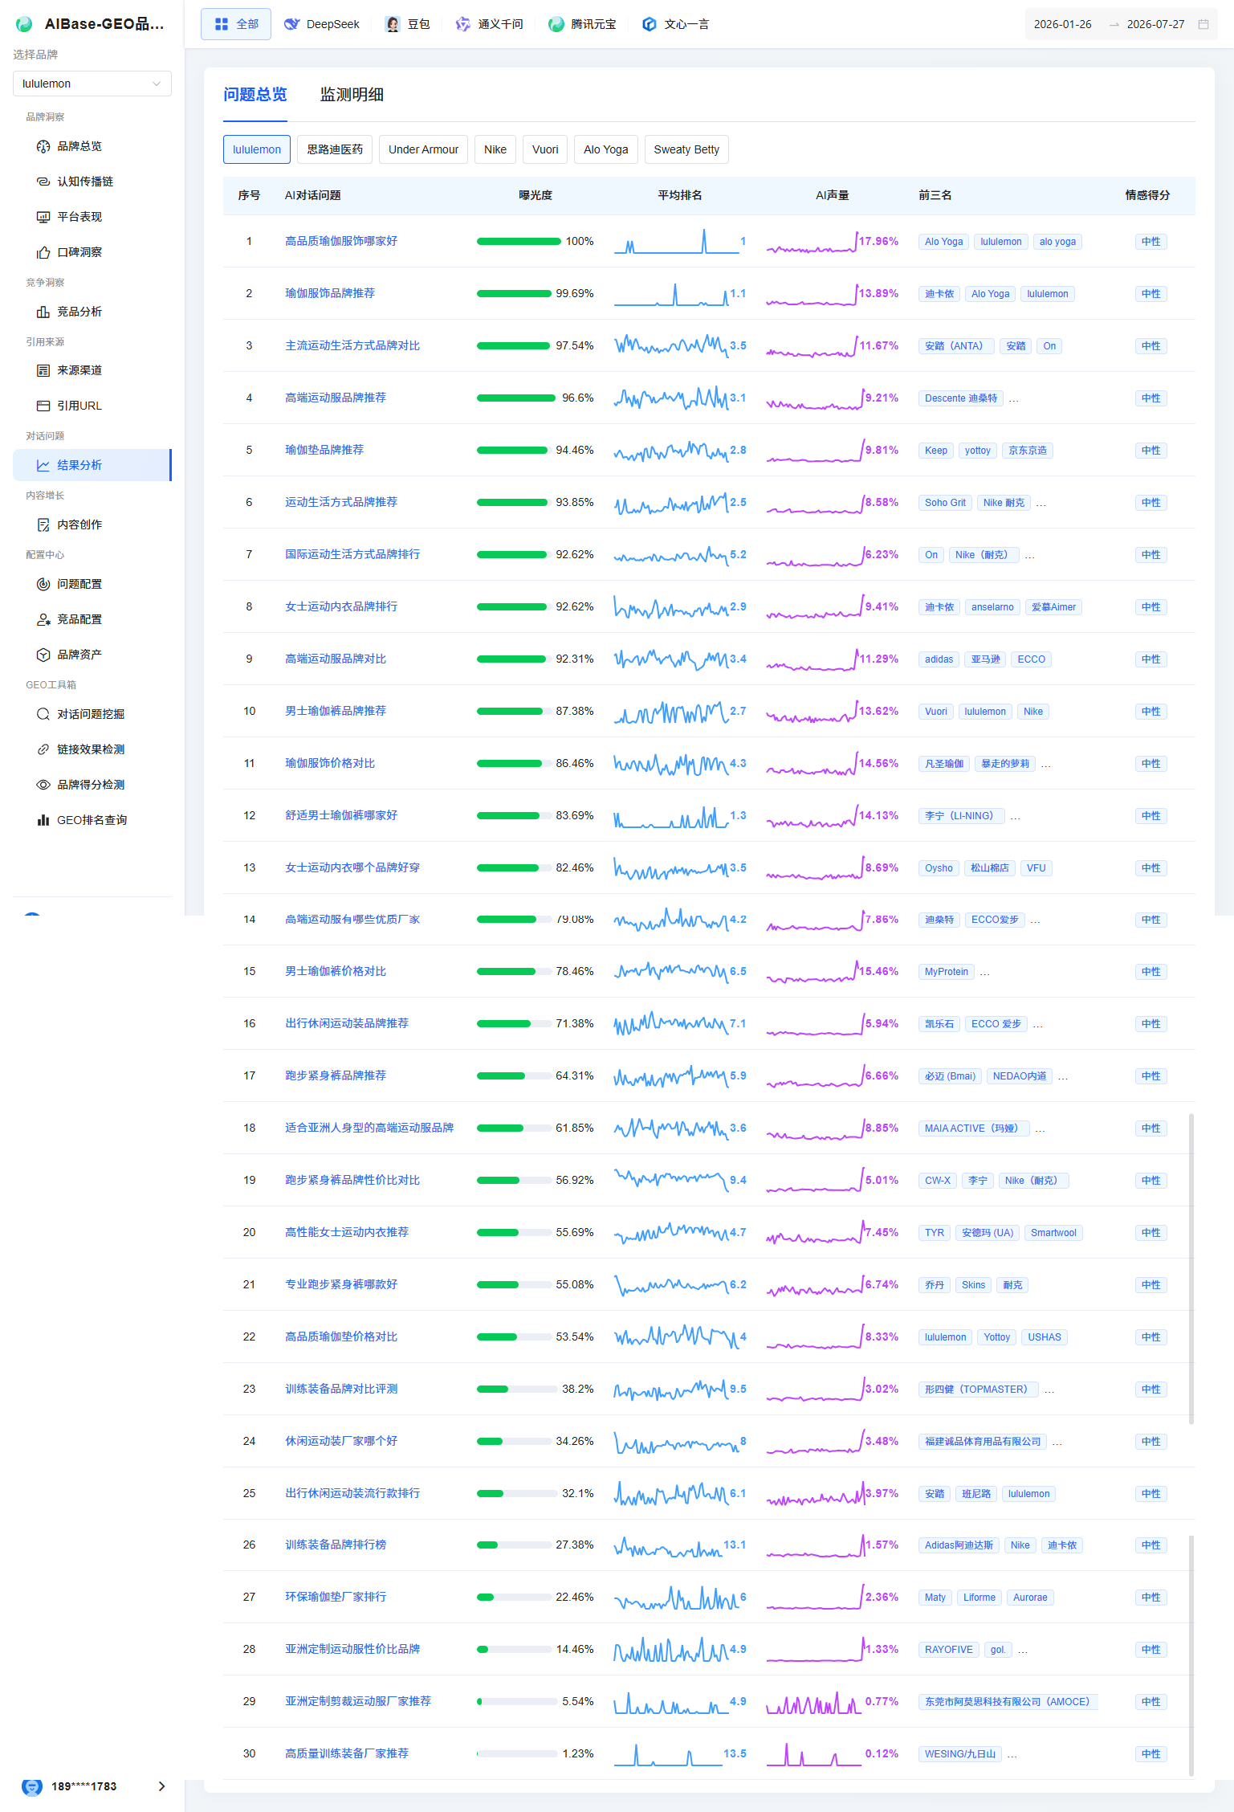Click the 通义千问 logo icon
Screen dimensions: 1234x1812
[463, 24]
